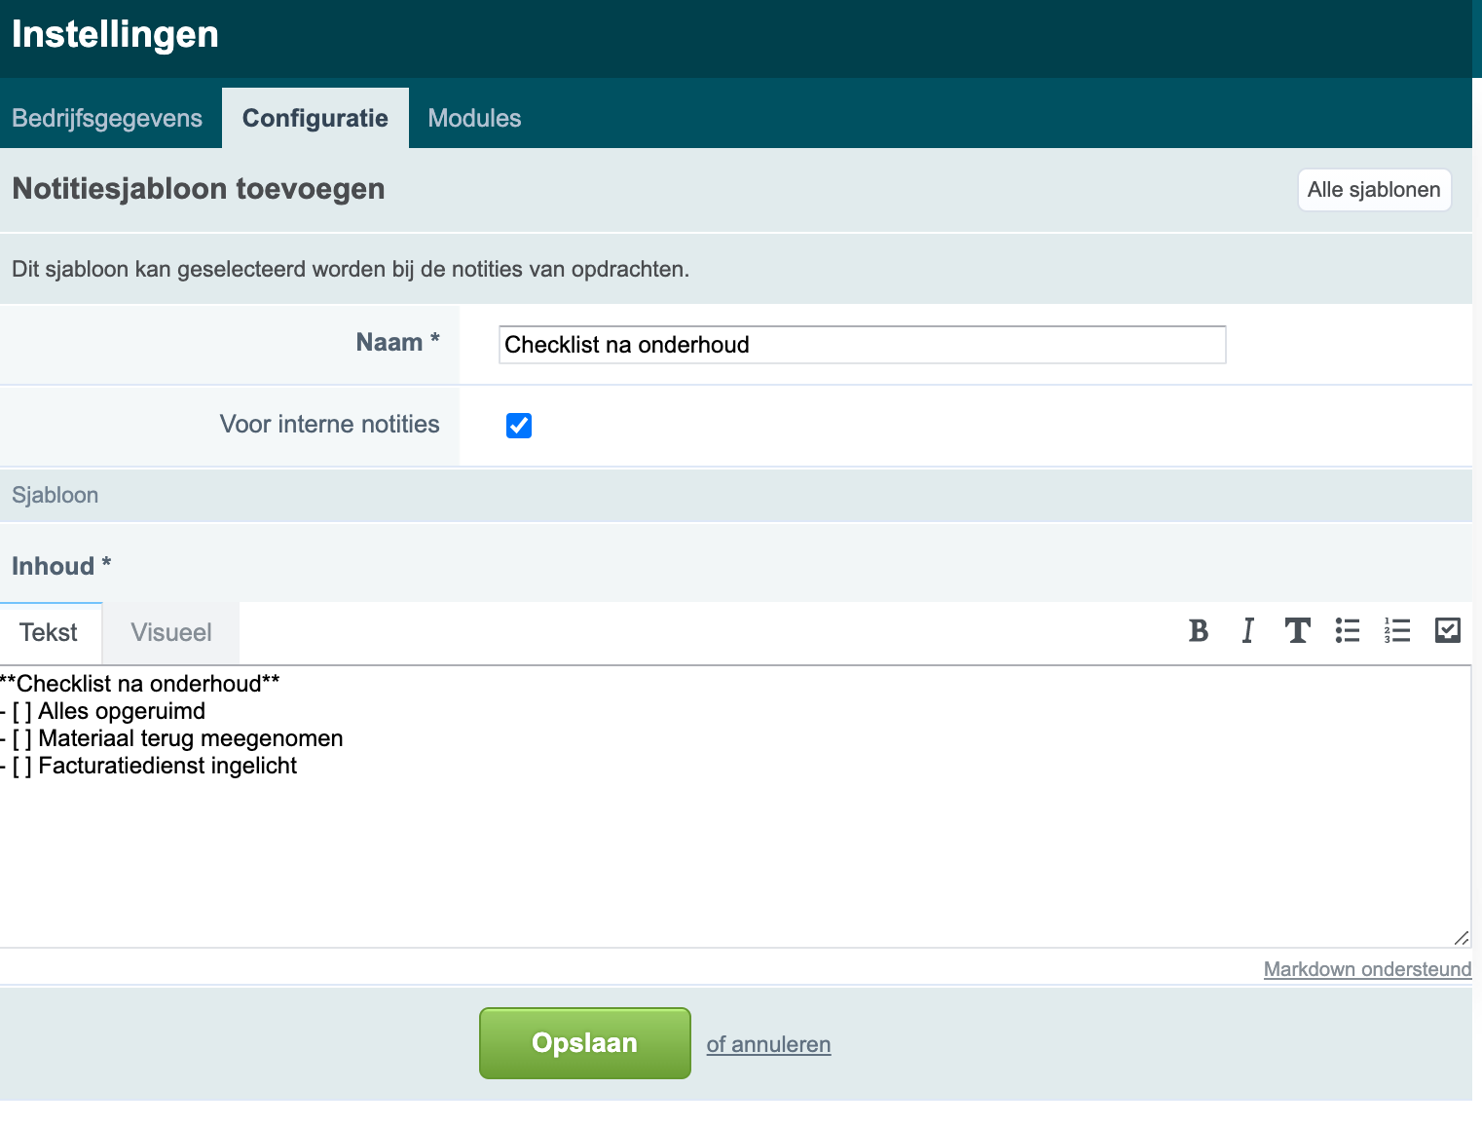Select the Tekst editor tab

(49, 633)
